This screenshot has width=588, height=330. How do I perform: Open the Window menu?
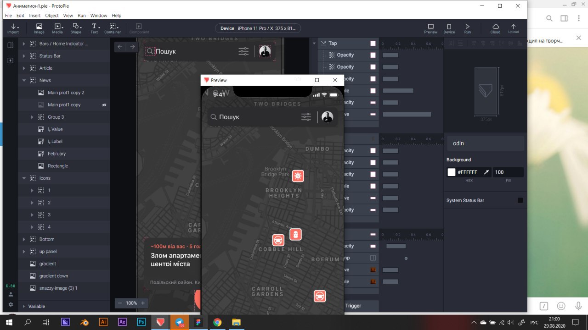pyautogui.click(x=99, y=15)
